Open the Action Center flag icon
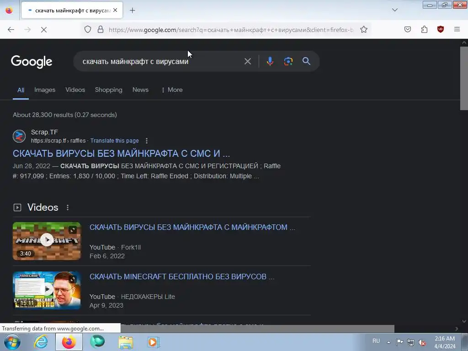The image size is (468, 351). 399,342
